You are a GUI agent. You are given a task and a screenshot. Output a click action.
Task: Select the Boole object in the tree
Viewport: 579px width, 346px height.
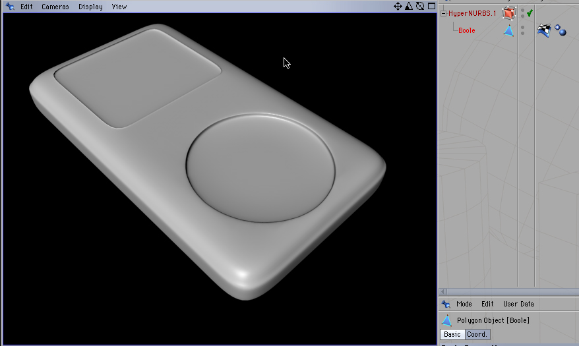point(467,30)
